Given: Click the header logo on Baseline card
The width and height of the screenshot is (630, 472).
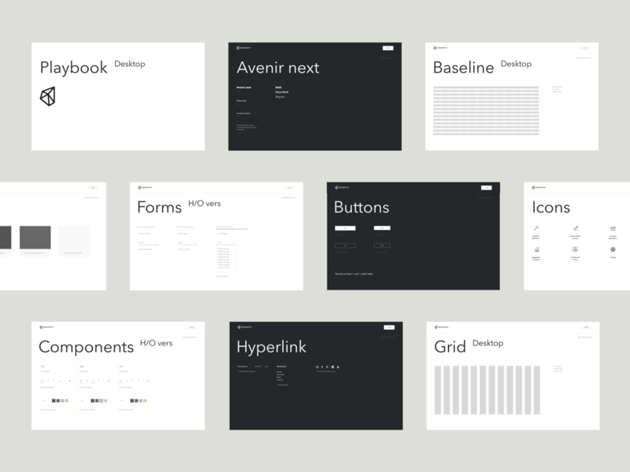Looking at the screenshot, I should coord(440,48).
